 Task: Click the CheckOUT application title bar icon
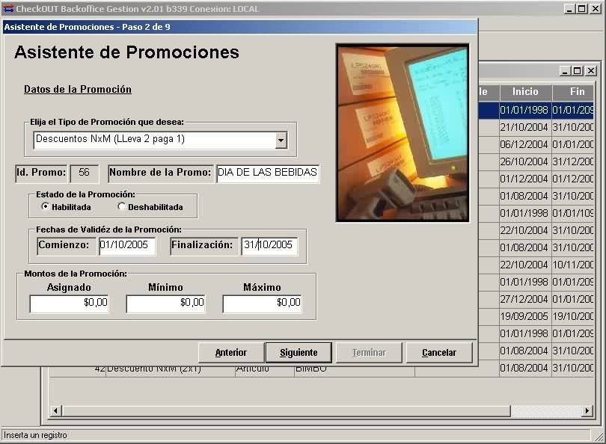coord(7,8)
